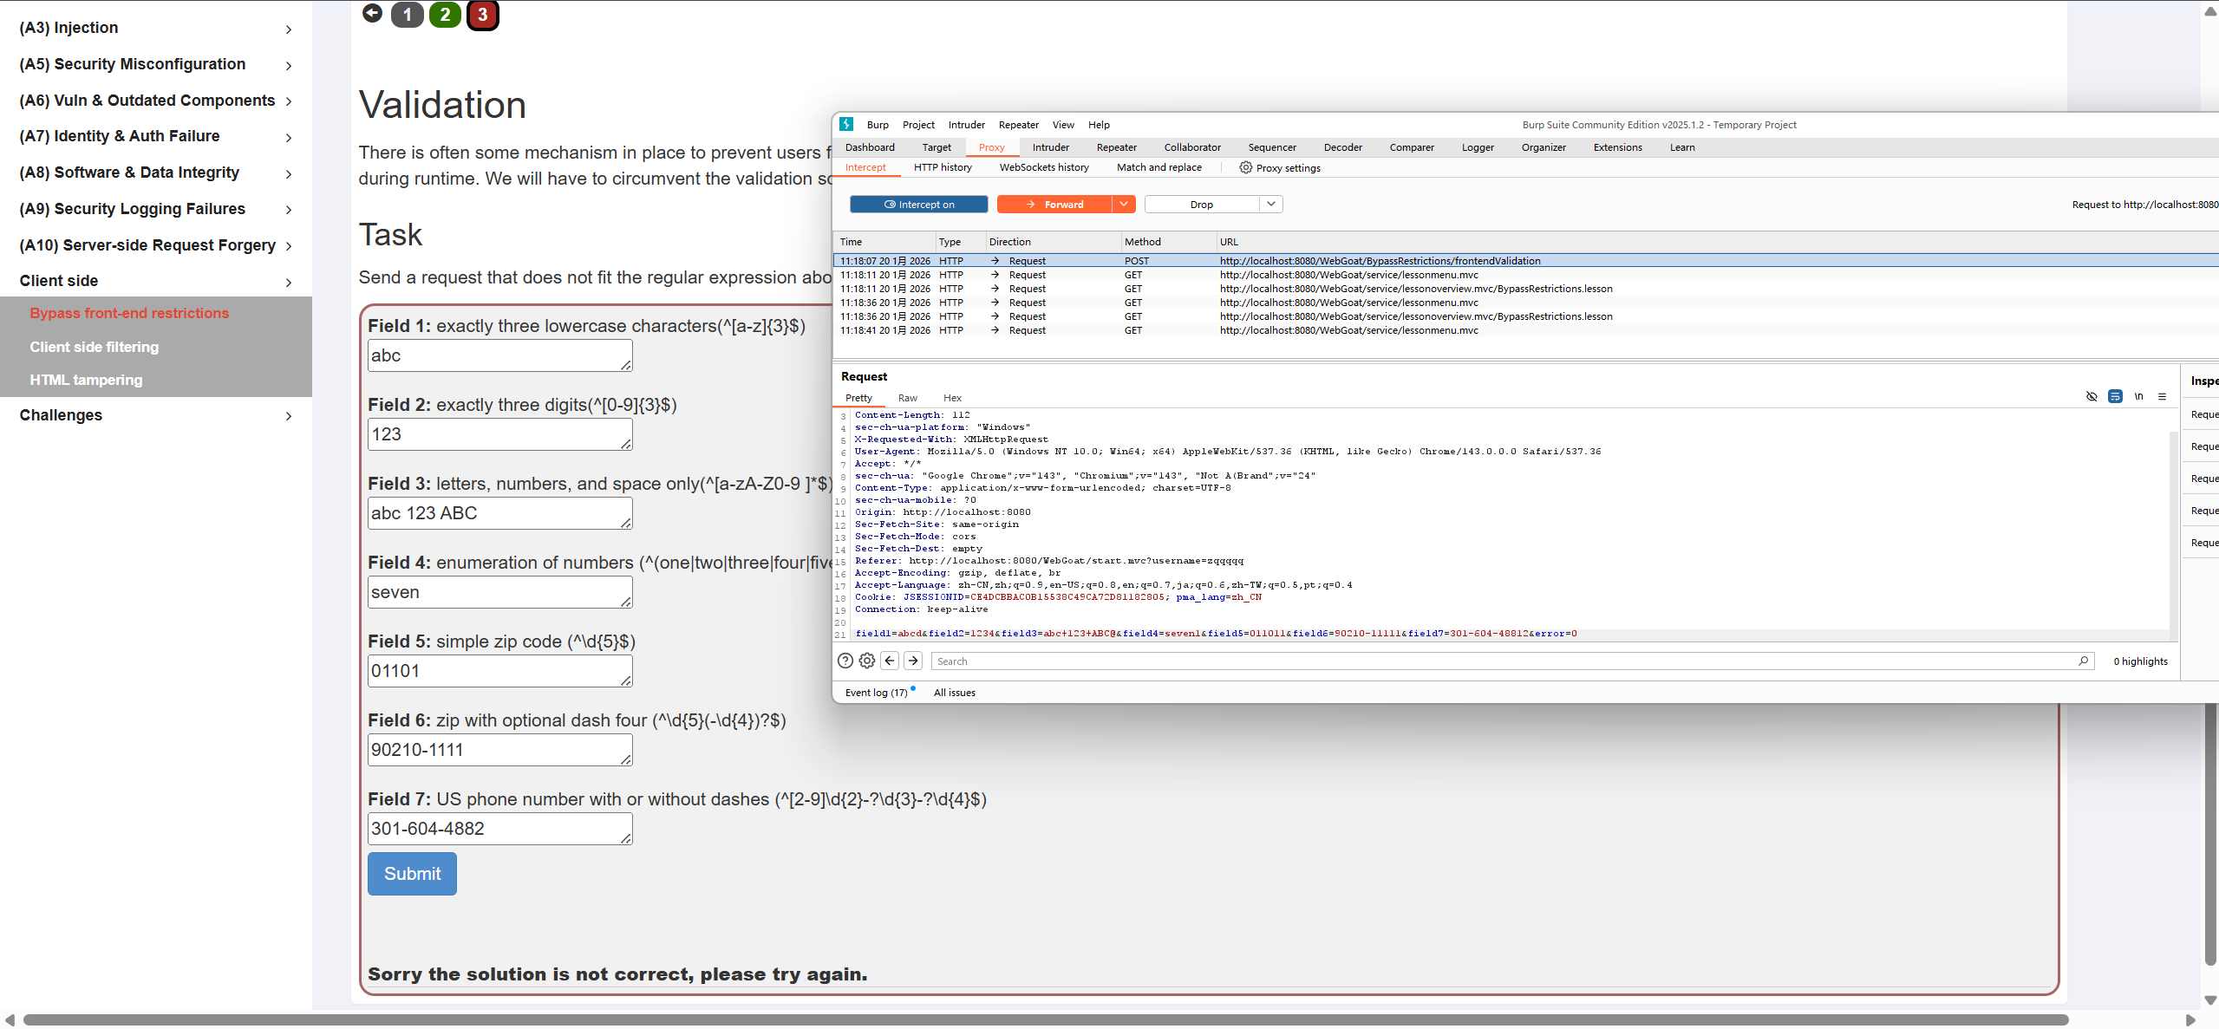Click the lesson back arrow icon
The image size is (2219, 1029).
click(372, 14)
